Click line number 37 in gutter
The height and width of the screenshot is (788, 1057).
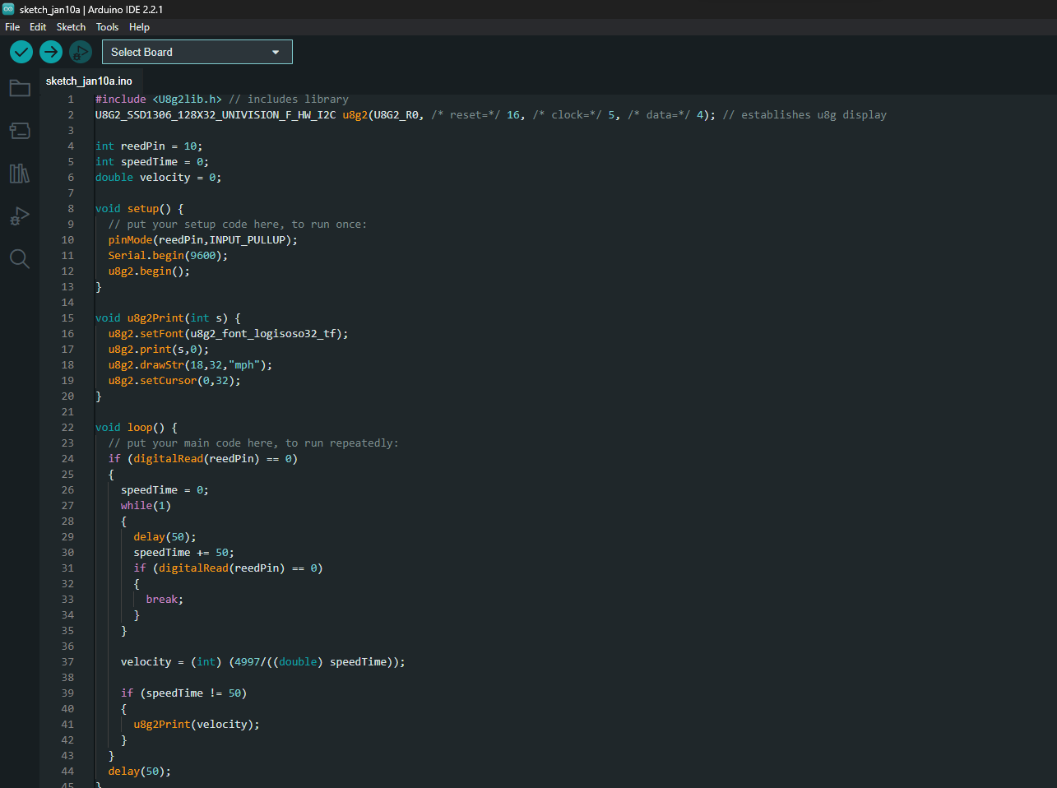tap(67, 661)
